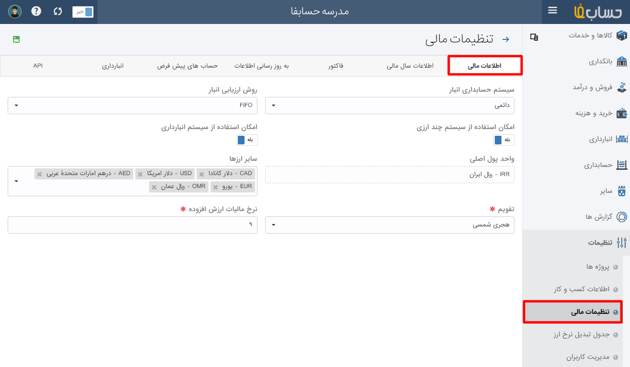Open the بانکداری banking menu icon
Image resolution: width=630 pixels, height=367 pixels.
[x=622, y=61]
